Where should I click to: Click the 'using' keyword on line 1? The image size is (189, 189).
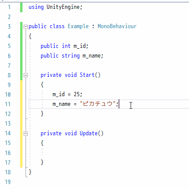click(36, 7)
